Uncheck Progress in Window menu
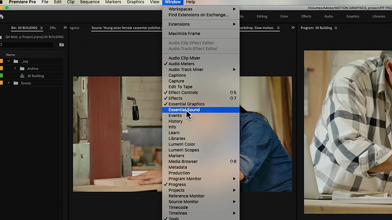Viewport: 392px width, 220px height. click(x=201, y=185)
